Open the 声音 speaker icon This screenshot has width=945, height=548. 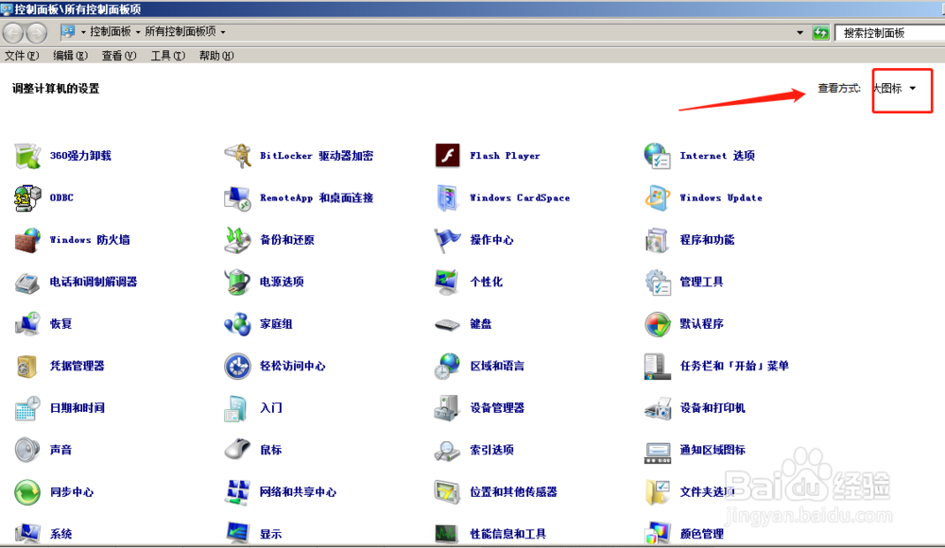click(27, 450)
